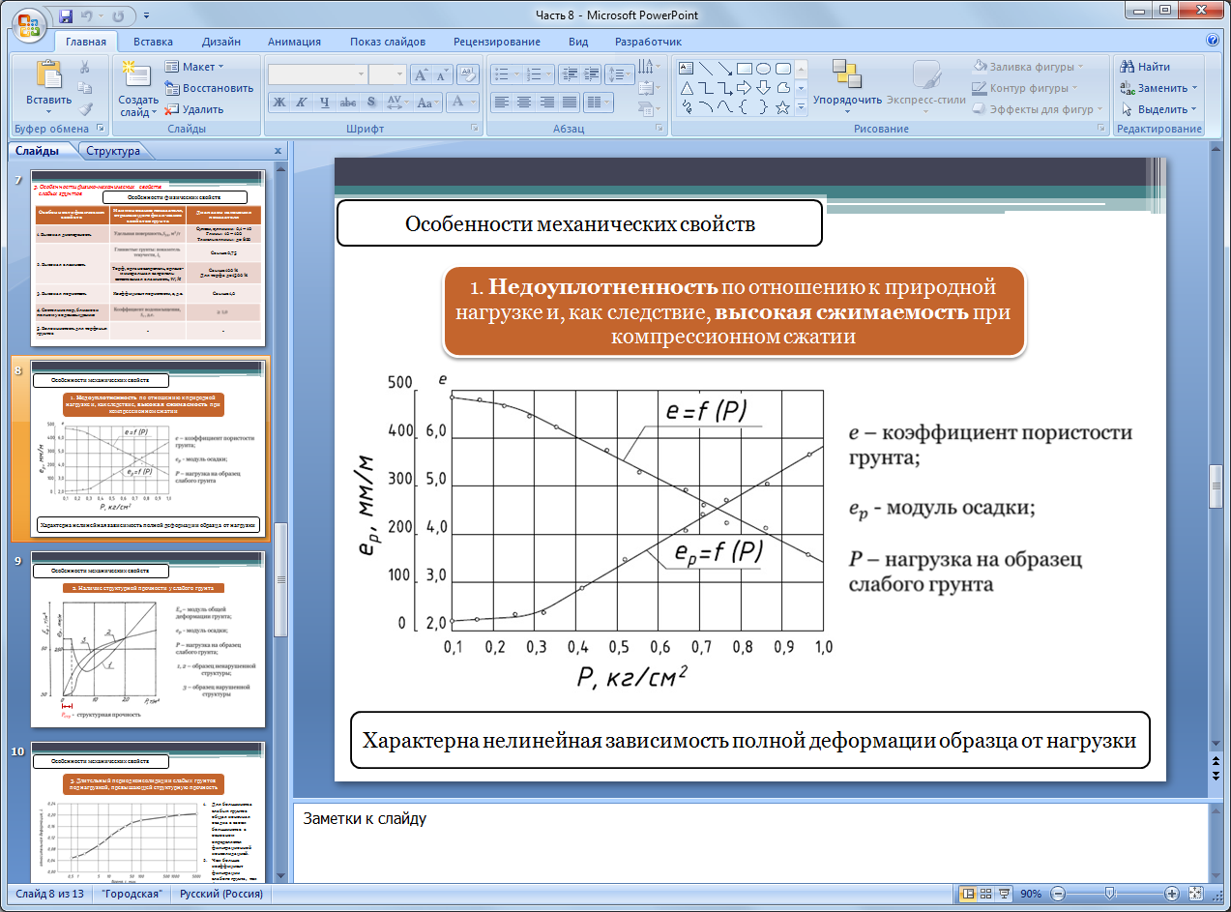
Task: Insert a text box shape
Action: pos(686,68)
